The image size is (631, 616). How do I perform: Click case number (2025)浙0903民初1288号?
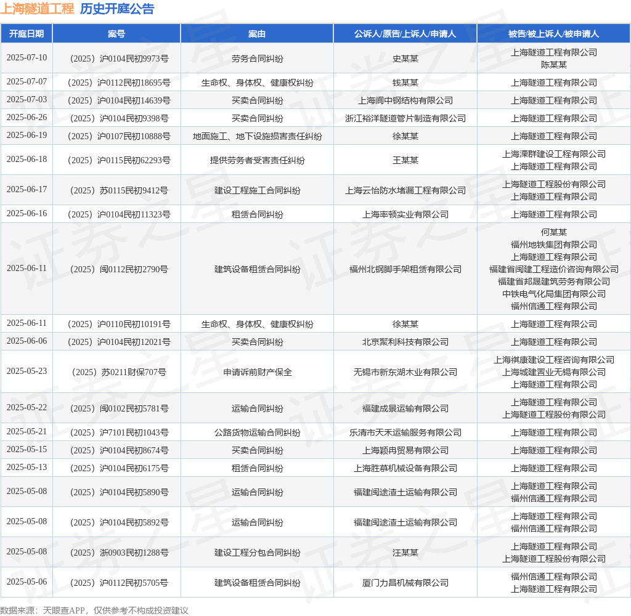point(119,553)
